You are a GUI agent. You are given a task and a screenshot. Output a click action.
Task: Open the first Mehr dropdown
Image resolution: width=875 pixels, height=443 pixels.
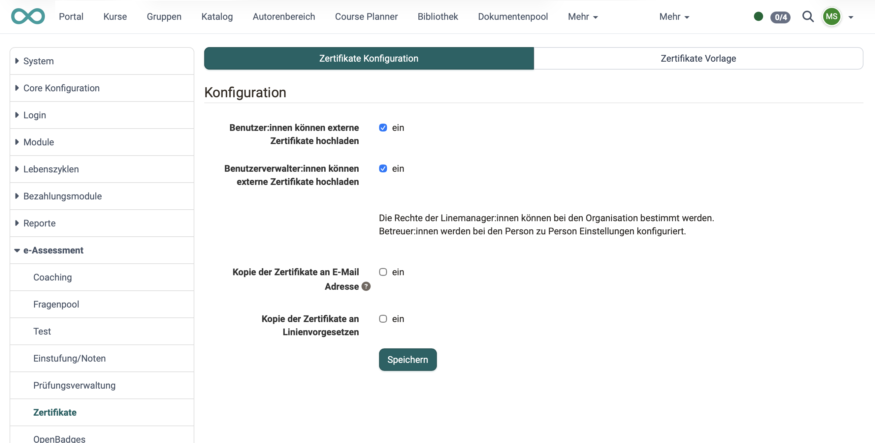click(x=583, y=16)
